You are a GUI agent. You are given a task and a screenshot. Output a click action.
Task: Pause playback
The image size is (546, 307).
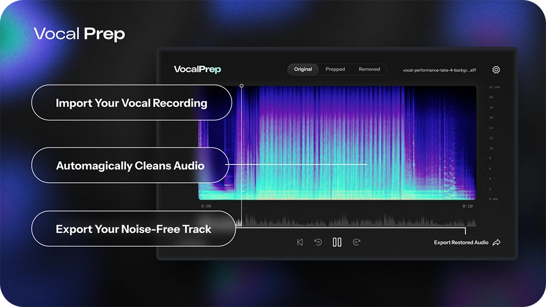pos(337,242)
